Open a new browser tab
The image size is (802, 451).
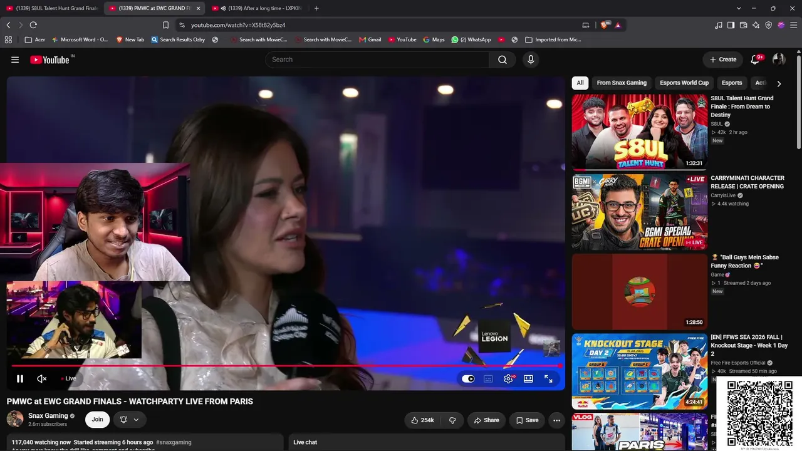point(316,8)
